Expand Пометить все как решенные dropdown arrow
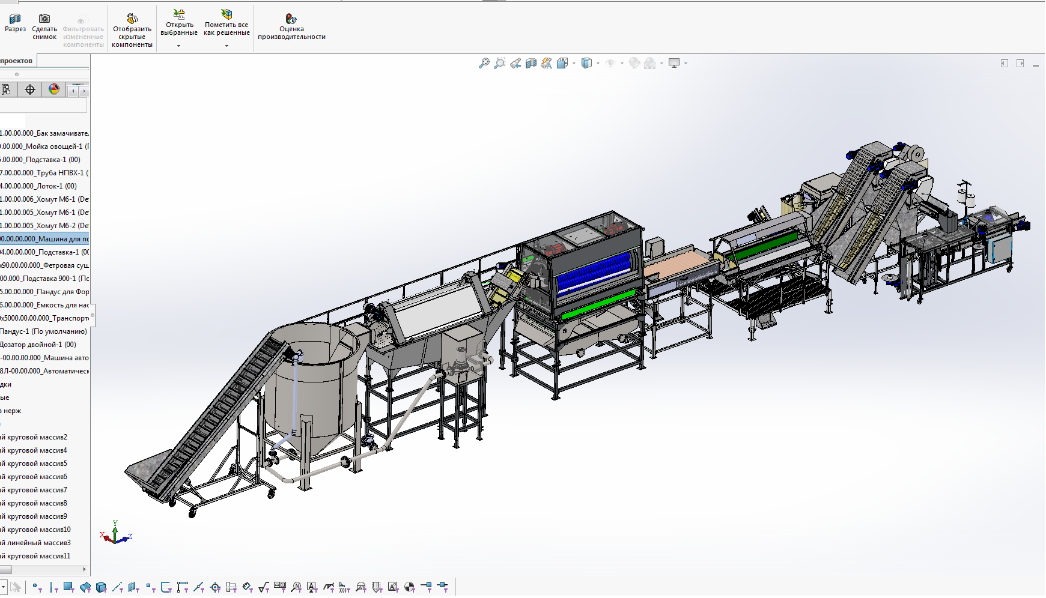Screen dimensions: 1046x598 pyautogui.click(x=227, y=46)
